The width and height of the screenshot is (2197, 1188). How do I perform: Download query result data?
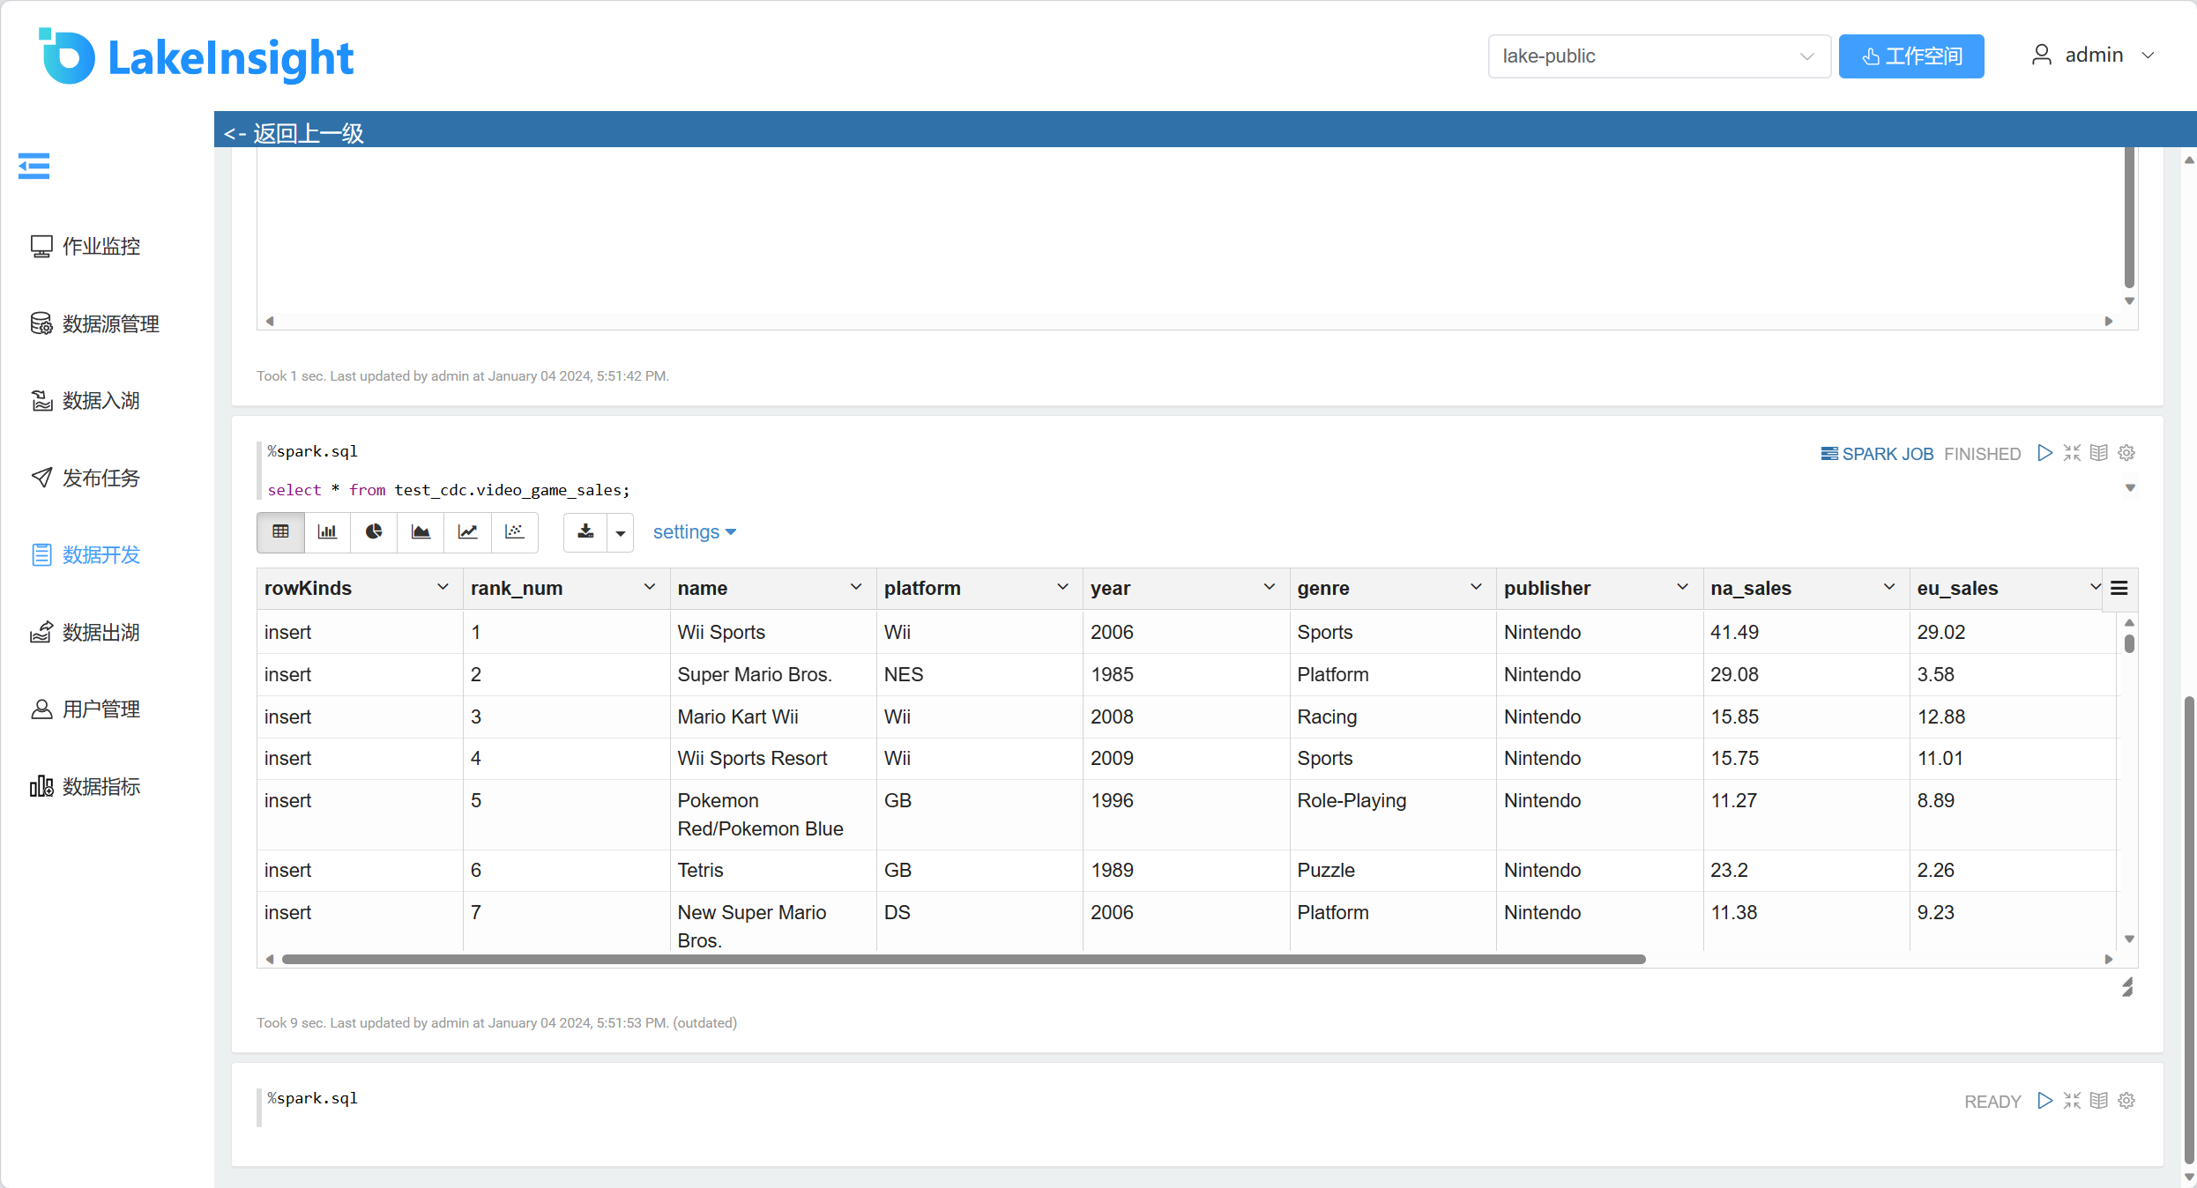click(x=585, y=531)
